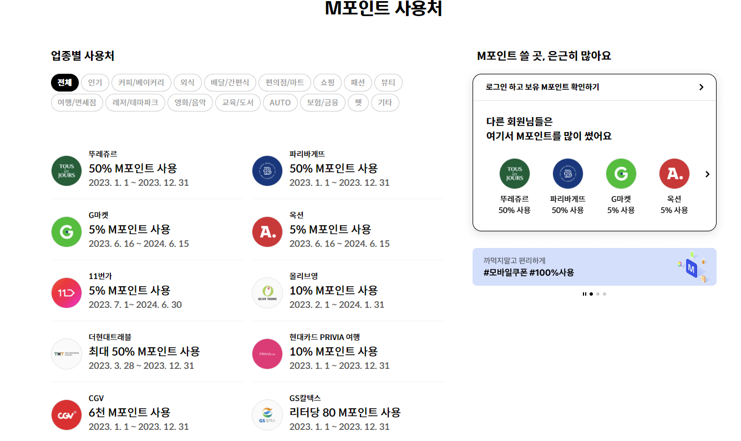Click the Olive Young logo icon
Screen dimensions: 741x441
point(267,293)
